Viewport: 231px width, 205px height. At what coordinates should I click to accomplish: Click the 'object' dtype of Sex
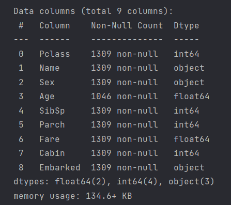tap(189, 83)
